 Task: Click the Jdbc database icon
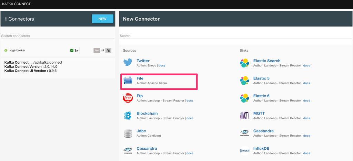pyautogui.click(x=128, y=133)
